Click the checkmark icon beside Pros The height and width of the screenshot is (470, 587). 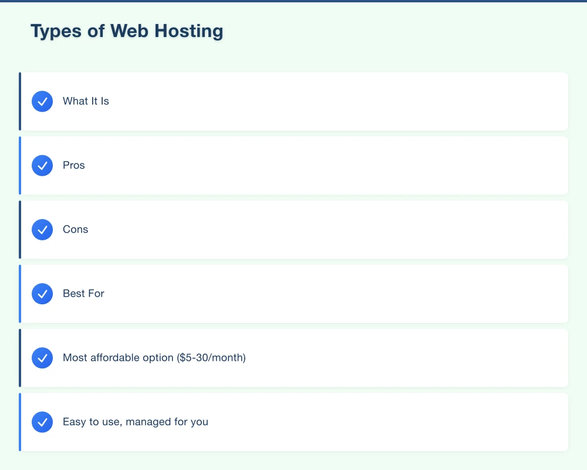coord(42,165)
